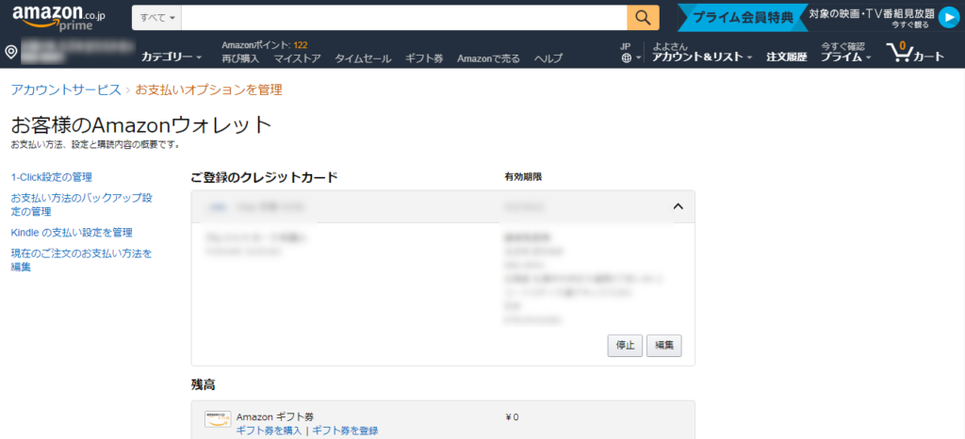The image size is (965, 439).
Task: Click the 停止 button
Action: (625, 346)
